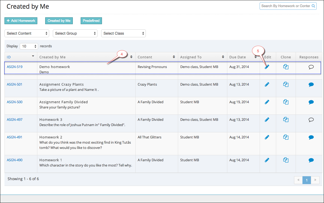
Task: Sort by Assigned To column
Action: (202, 57)
